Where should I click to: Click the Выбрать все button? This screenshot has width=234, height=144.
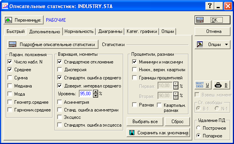point(145,122)
